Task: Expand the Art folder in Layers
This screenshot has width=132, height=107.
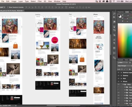Action: point(125,101)
